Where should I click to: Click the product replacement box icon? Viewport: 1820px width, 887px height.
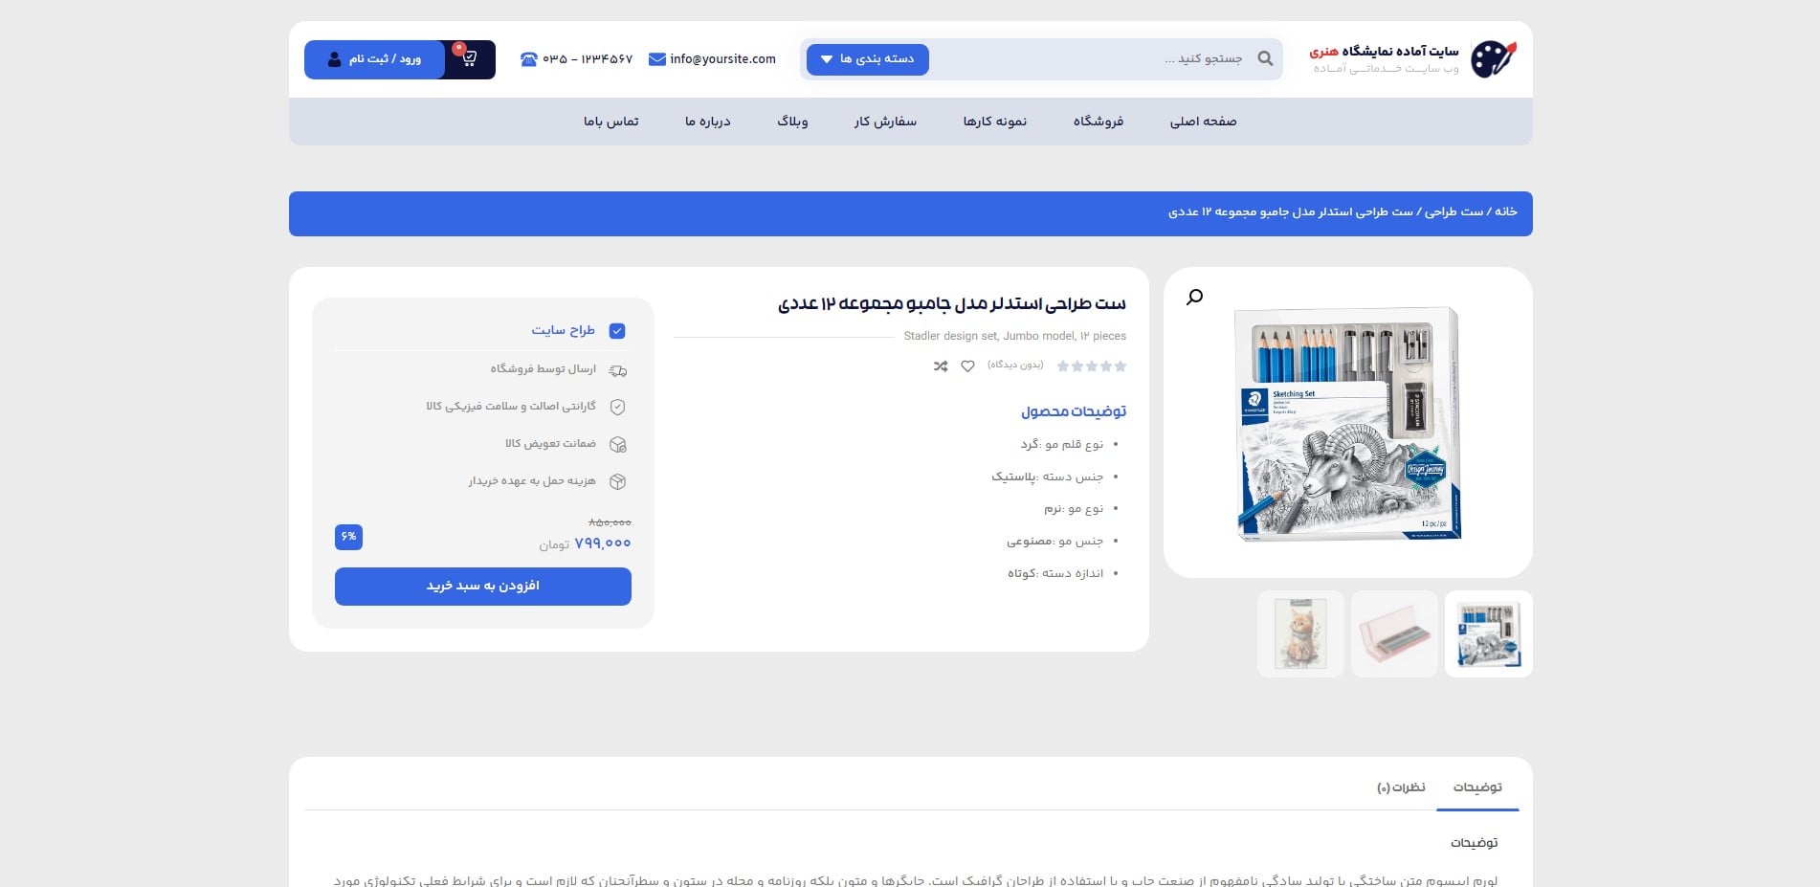618,444
